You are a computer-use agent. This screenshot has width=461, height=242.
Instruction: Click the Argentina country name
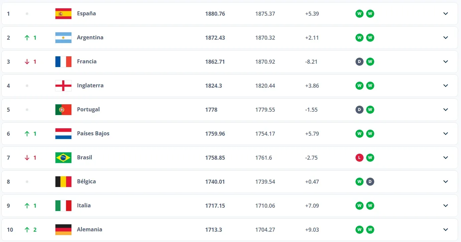tap(90, 38)
